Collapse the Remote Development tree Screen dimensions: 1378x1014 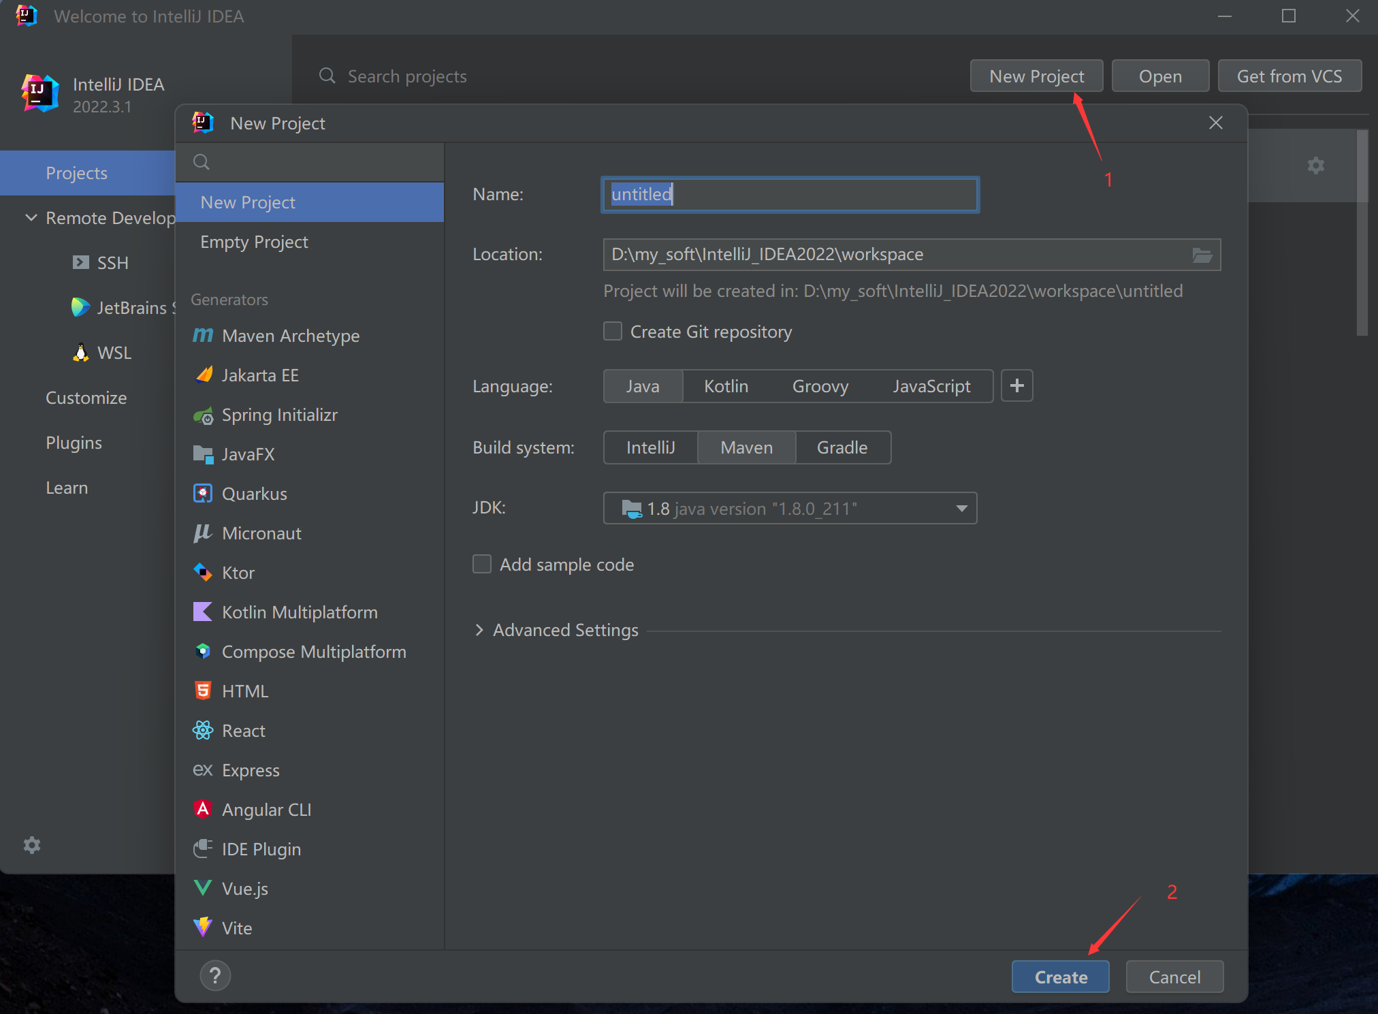tap(31, 218)
